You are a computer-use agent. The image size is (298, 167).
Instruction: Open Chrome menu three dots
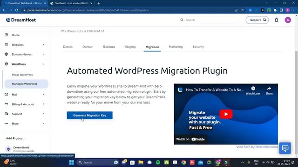click(294, 10)
